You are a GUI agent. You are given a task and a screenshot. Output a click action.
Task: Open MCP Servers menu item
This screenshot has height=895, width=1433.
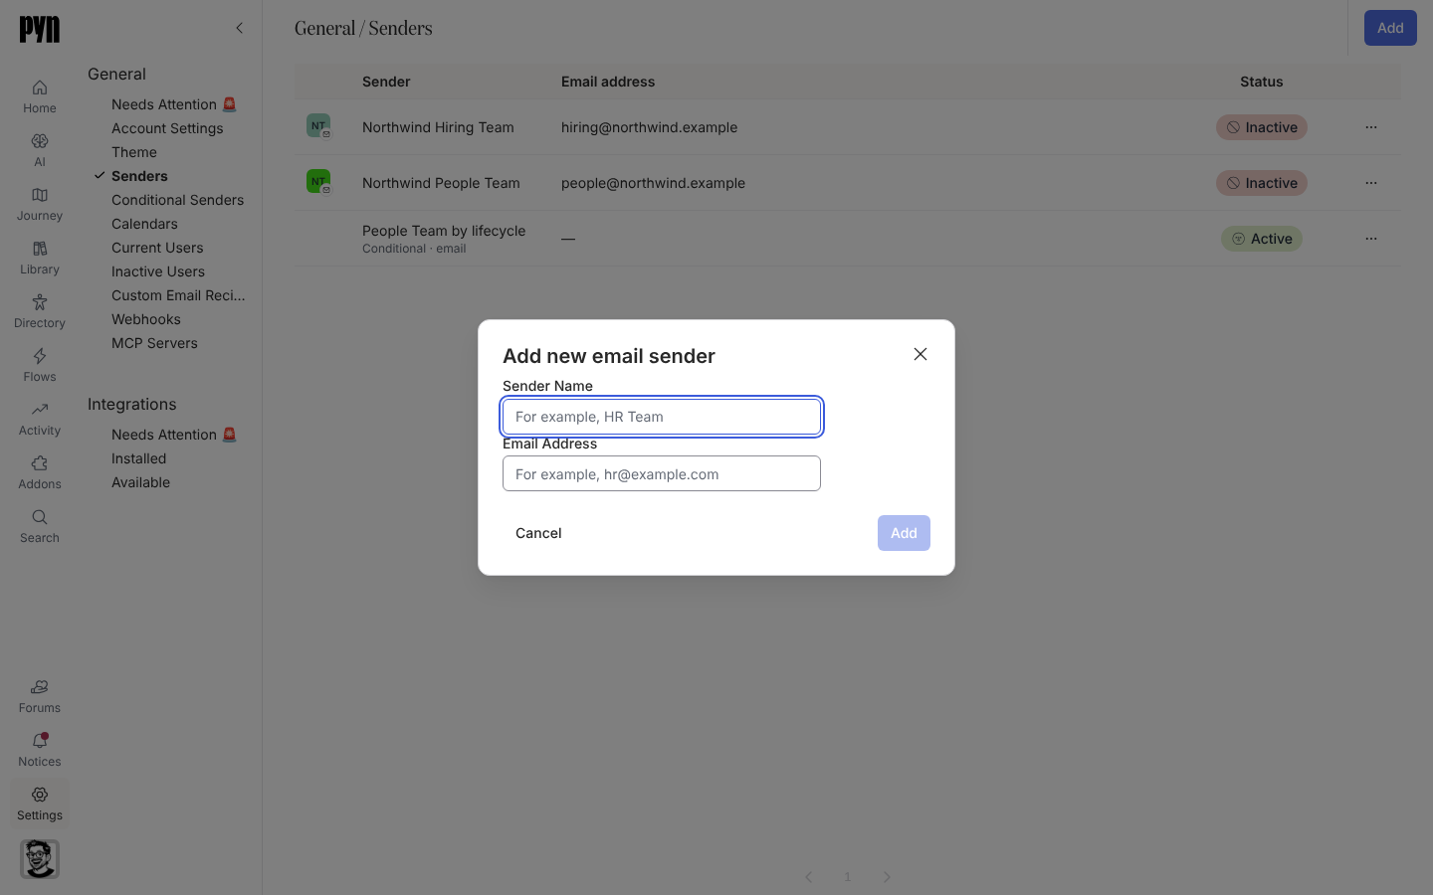pos(154,343)
